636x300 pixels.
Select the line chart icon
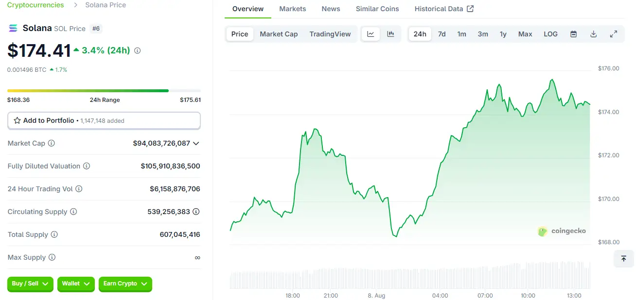click(371, 34)
